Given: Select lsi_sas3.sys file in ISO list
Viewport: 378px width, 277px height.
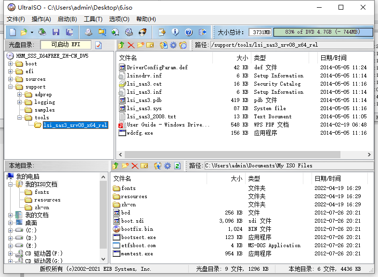Looking at the screenshot, I should point(144,108).
